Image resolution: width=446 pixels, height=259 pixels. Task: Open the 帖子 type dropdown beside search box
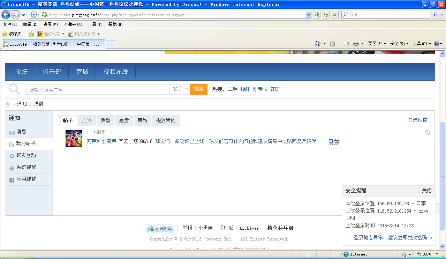point(179,89)
